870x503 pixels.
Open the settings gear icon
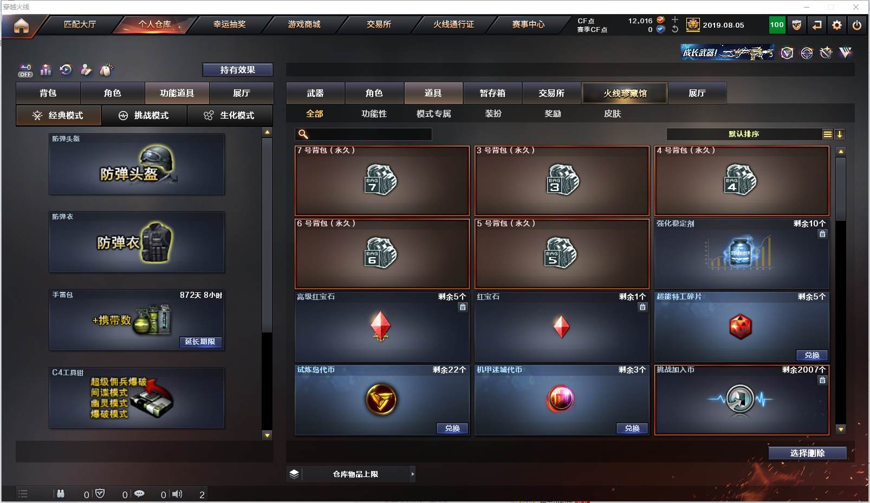pos(837,25)
